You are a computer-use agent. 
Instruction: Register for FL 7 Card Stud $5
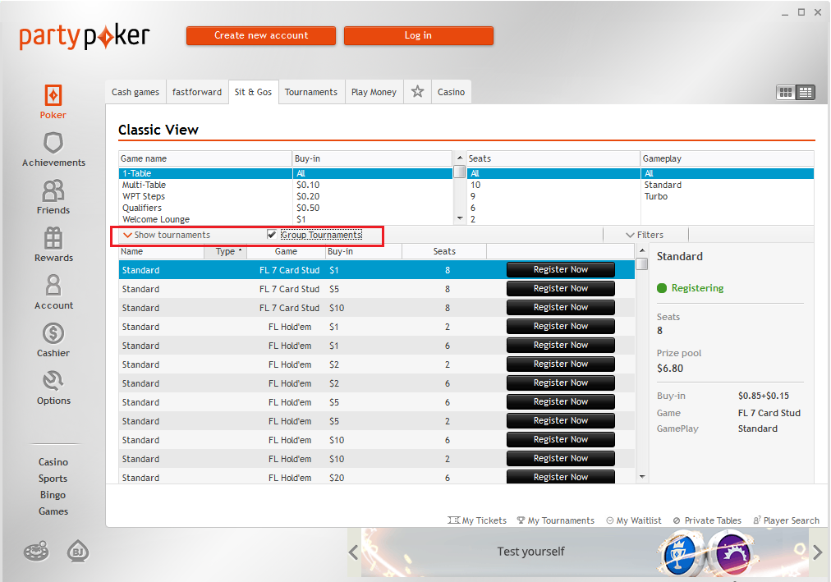tap(561, 289)
